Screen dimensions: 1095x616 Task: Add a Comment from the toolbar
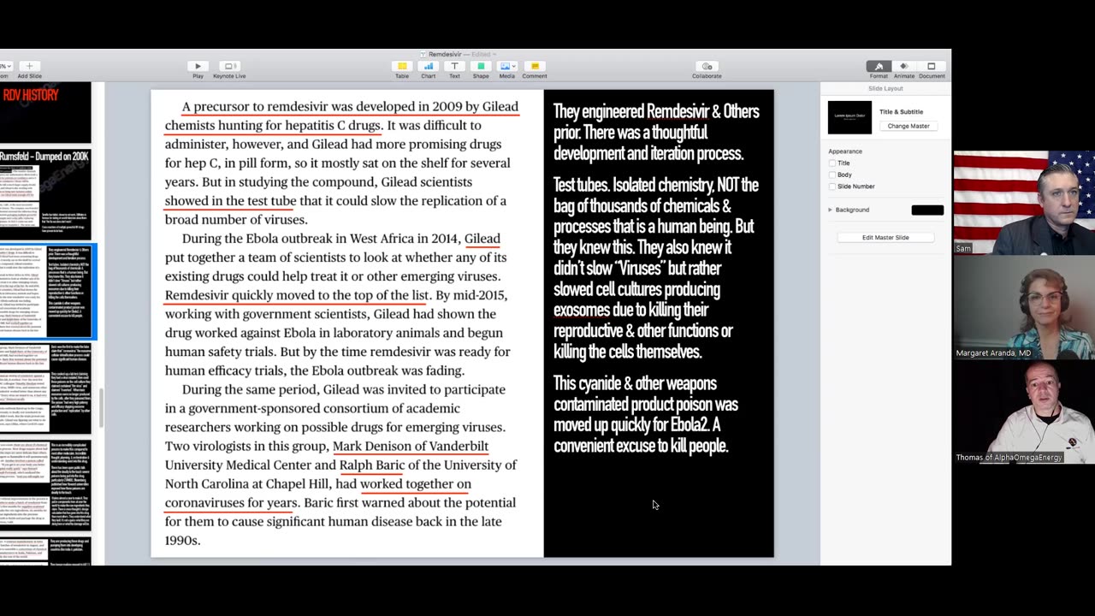pyautogui.click(x=535, y=66)
